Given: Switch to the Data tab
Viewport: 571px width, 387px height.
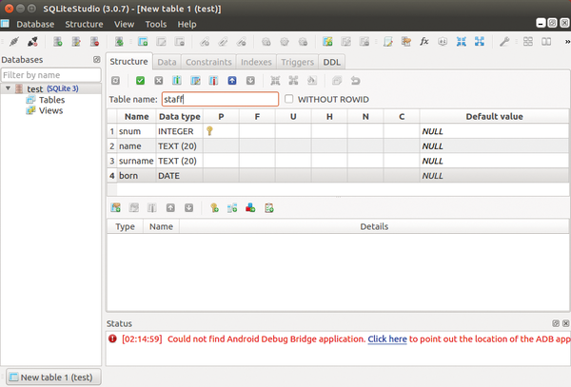Looking at the screenshot, I should point(167,62).
